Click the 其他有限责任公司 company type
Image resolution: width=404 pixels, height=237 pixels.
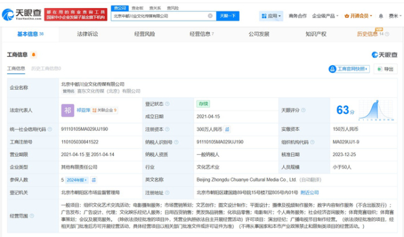[x=79, y=167]
